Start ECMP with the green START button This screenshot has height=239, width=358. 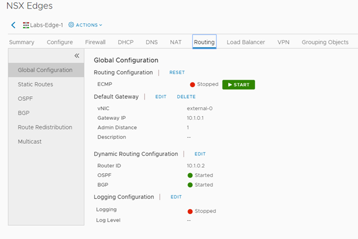[239, 85]
